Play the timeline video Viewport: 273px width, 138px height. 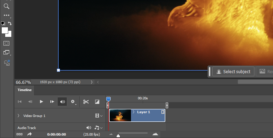(41, 101)
